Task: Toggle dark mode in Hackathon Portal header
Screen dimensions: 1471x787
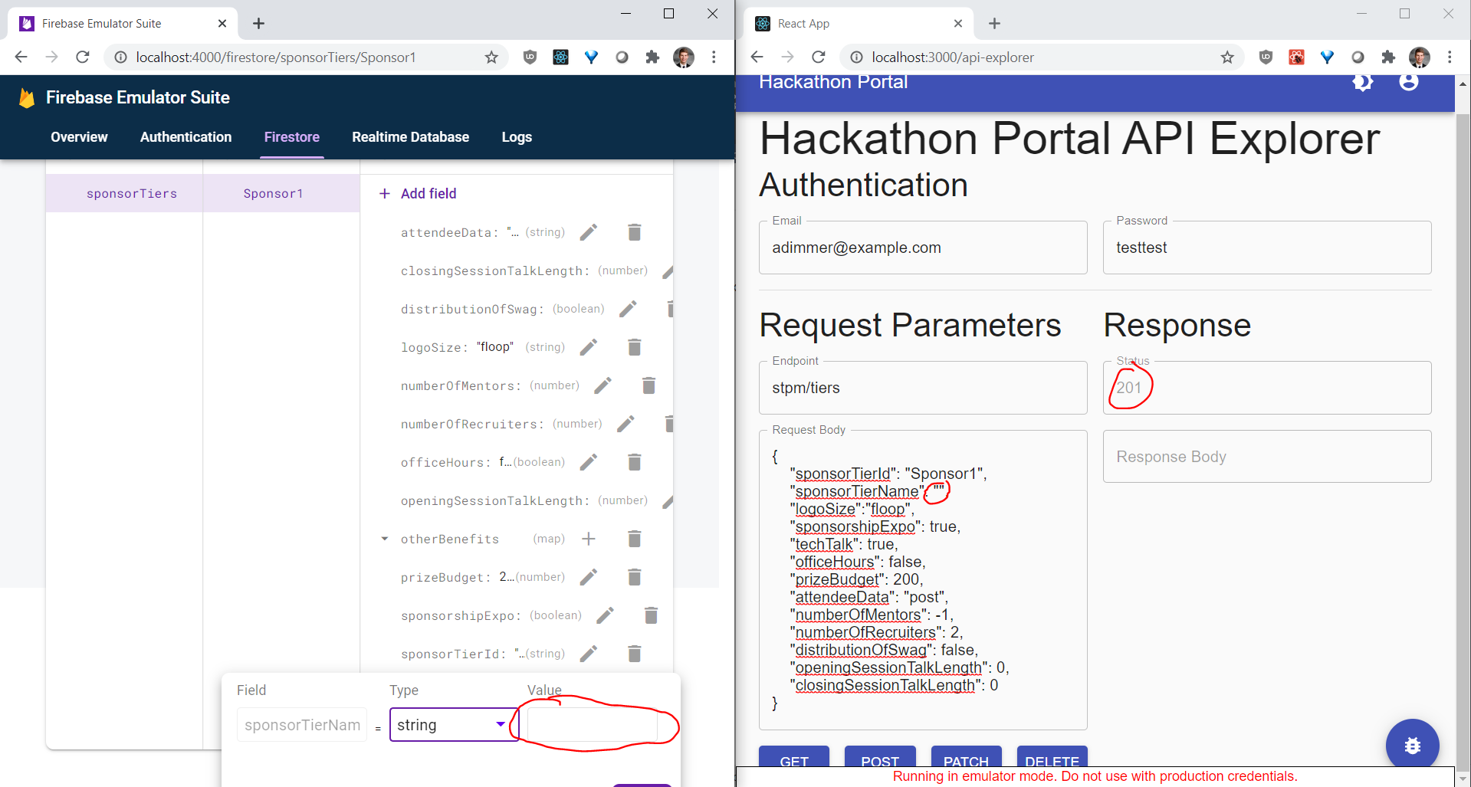Action: pyautogui.click(x=1363, y=82)
